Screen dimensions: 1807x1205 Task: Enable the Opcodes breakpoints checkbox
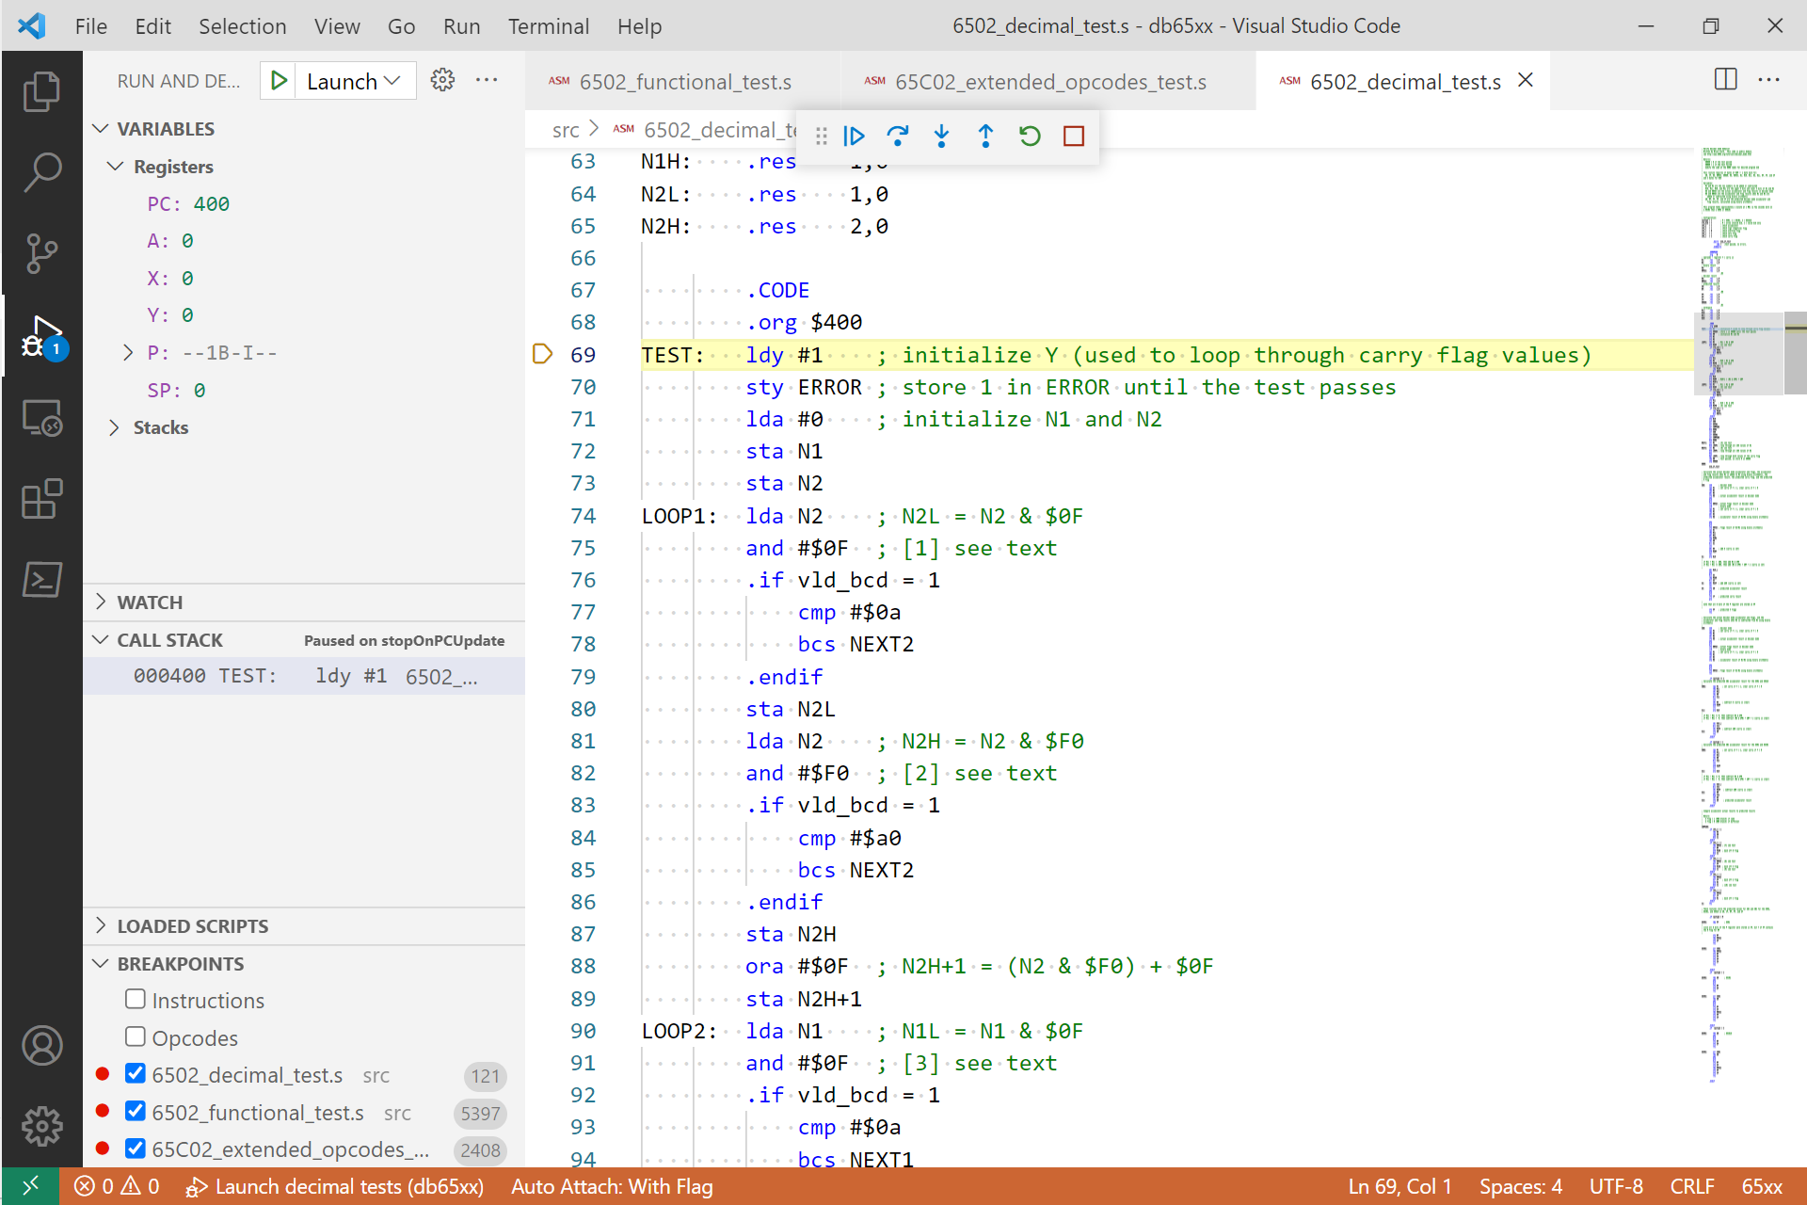click(136, 1036)
